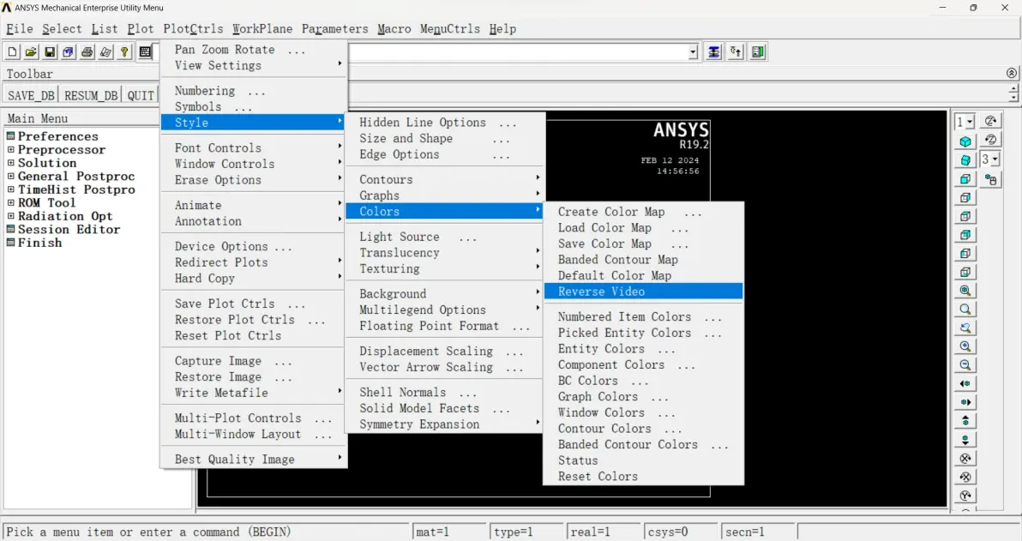Click the Fit View magnifier icon
The height and width of the screenshot is (541, 1022).
(965, 291)
